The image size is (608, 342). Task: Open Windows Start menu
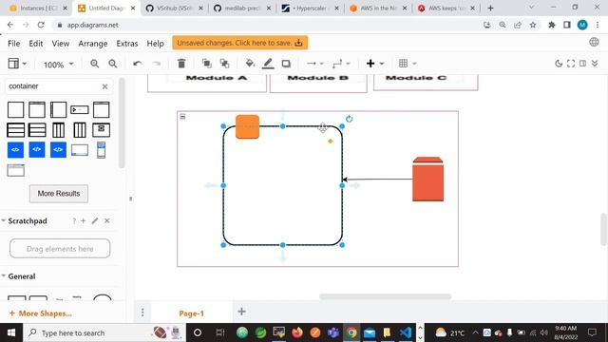(11, 332)
